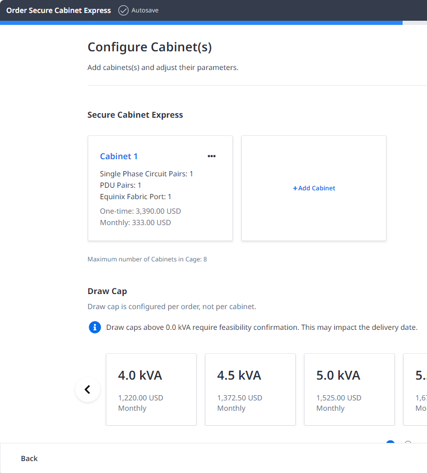427x473 pixels.
Task: Click the 1,525.00 USD monthly price
Action: (x=339, y=398)
